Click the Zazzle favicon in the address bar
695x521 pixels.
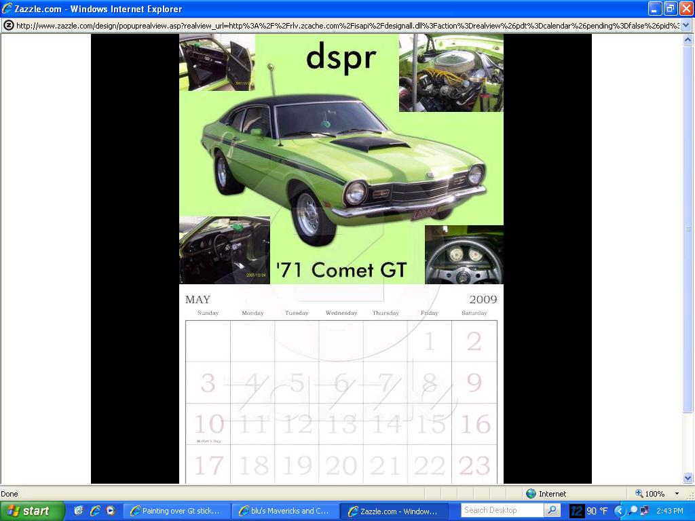[8, 25]
